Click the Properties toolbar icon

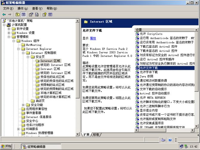(x=31, y=14)
